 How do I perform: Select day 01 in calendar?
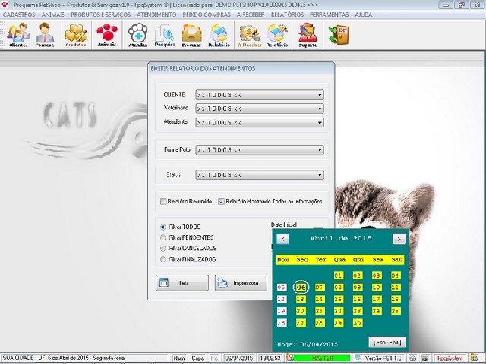[338, 275]
